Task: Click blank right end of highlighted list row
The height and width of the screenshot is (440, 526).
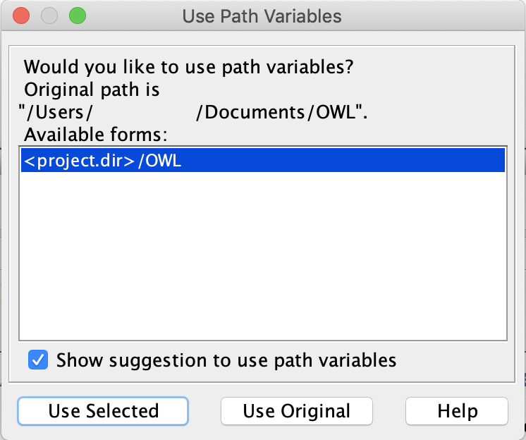Action: 423,161
